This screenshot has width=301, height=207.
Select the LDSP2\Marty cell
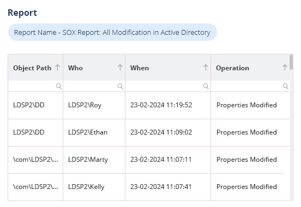click(x=94, y=160)
